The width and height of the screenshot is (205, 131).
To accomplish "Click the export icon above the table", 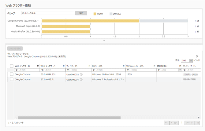I will [x=197, y=56].
